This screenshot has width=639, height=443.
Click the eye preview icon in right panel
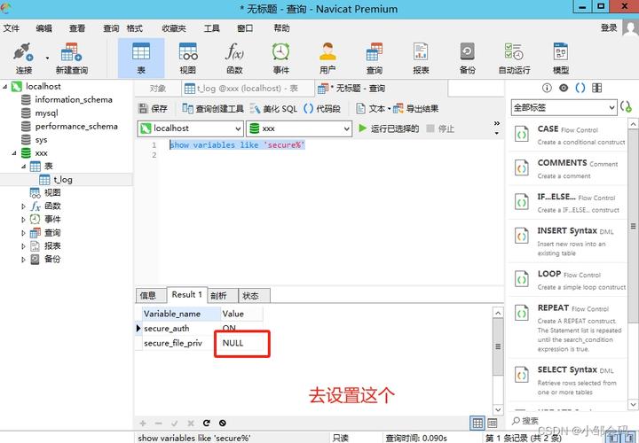pos(564,88)
